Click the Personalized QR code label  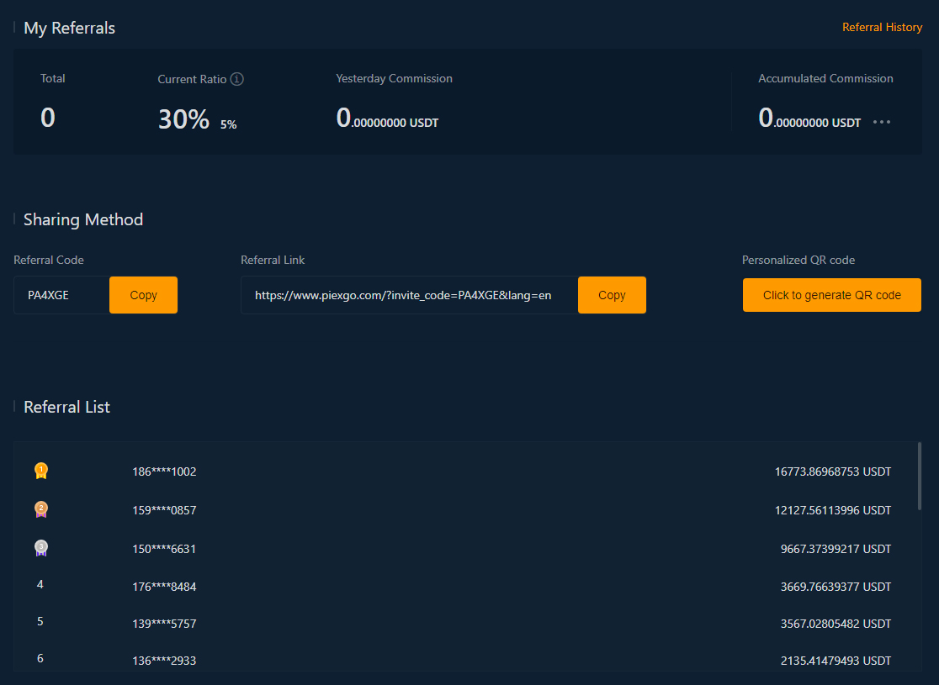point(798,260)
